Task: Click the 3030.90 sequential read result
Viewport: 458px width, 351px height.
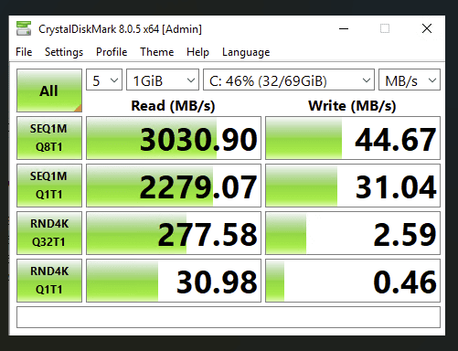Action: [x=174, y=138]
